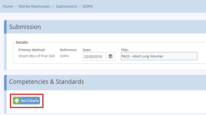Screen dimensions: 206x115
Task: Click the DOP4 reference value in Details
Action: point(64,56)
